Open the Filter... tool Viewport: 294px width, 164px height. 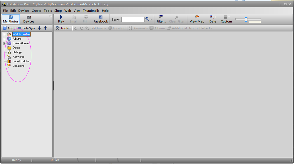point(161,19)
